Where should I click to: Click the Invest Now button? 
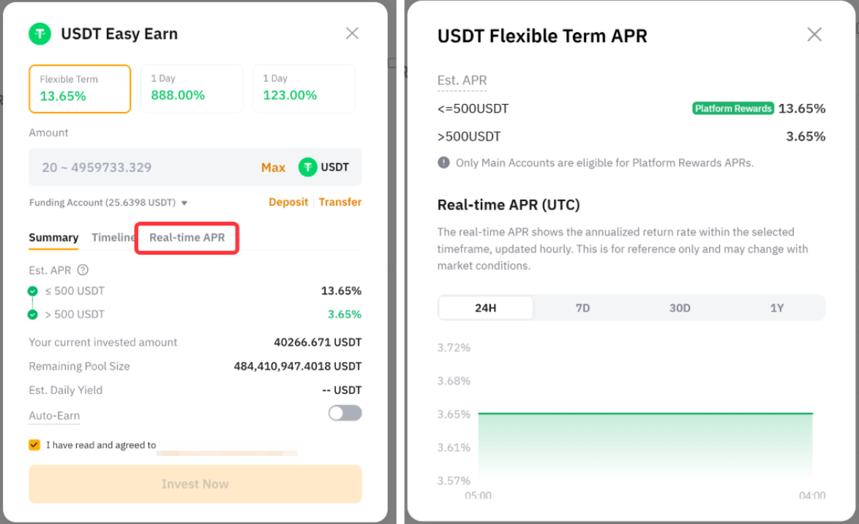click(195, 484)
